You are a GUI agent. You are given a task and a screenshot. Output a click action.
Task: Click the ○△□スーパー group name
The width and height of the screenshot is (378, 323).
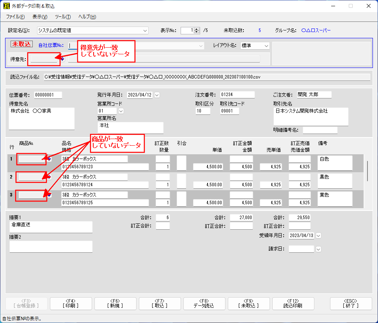click(x=316, y=30)
